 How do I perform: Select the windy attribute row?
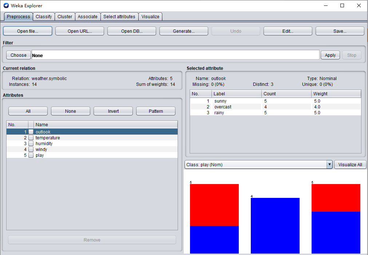tap(92, 149)
